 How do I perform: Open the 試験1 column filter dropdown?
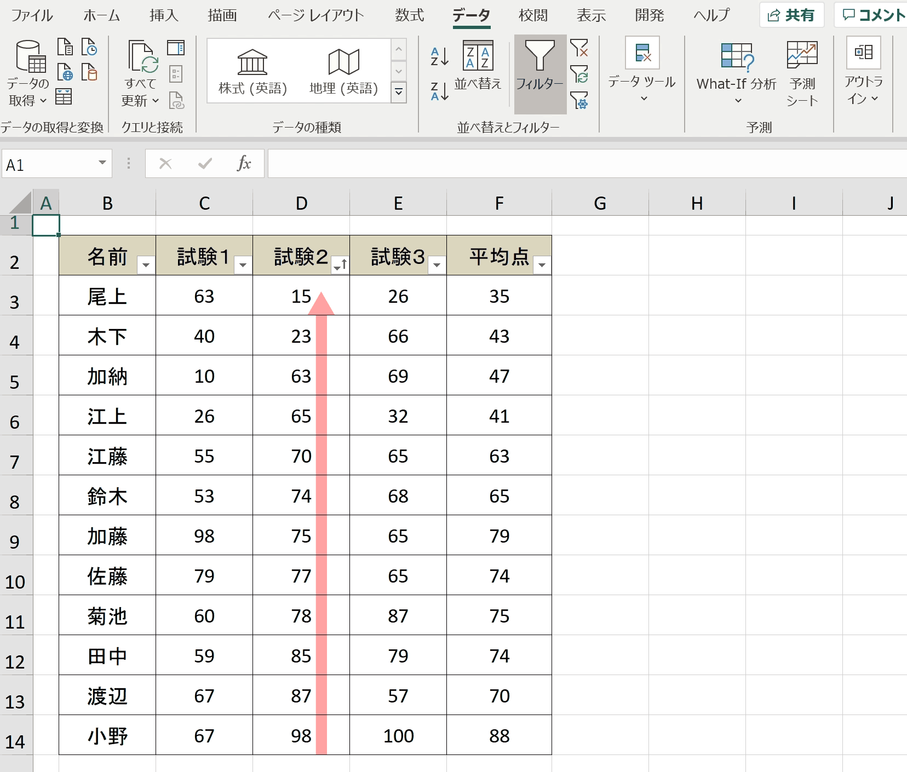coord(243,266)
